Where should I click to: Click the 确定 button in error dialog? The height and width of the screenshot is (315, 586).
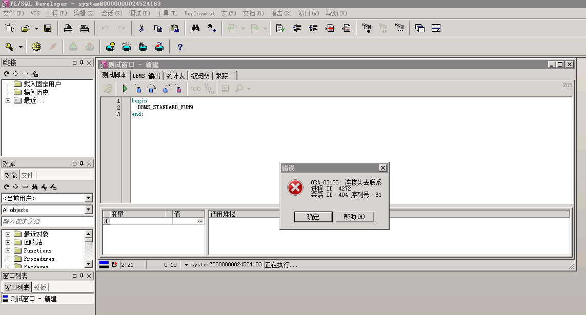[x=313, y=217]
